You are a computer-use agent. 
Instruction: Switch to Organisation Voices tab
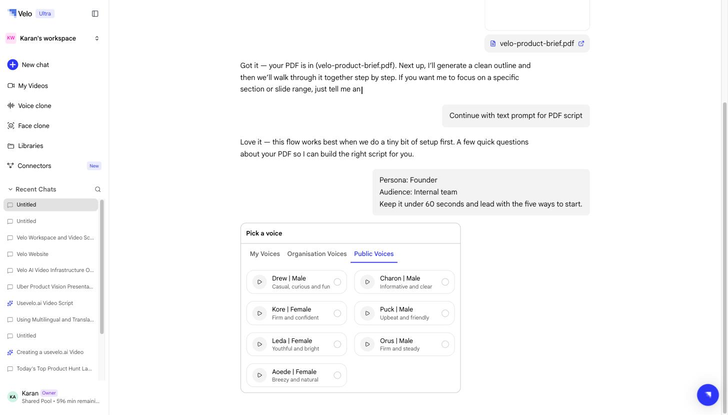317,253
